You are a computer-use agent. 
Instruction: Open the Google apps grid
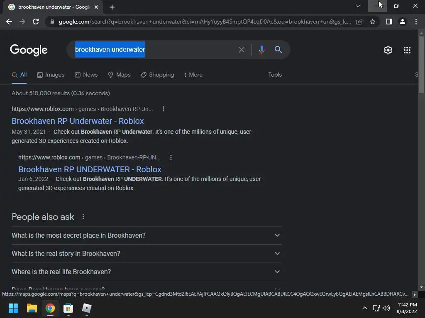click(407, 50)
